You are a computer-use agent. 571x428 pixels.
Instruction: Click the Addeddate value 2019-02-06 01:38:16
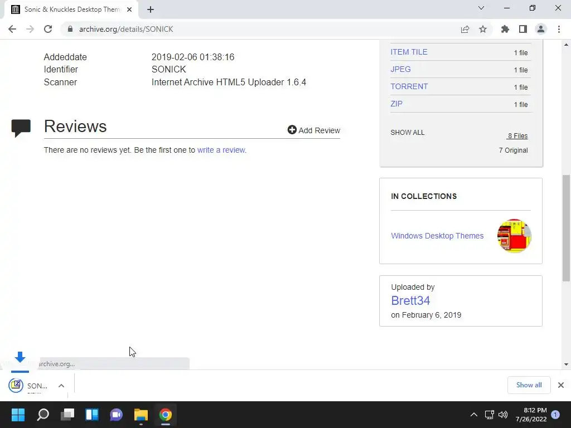[x=193, y=57]
